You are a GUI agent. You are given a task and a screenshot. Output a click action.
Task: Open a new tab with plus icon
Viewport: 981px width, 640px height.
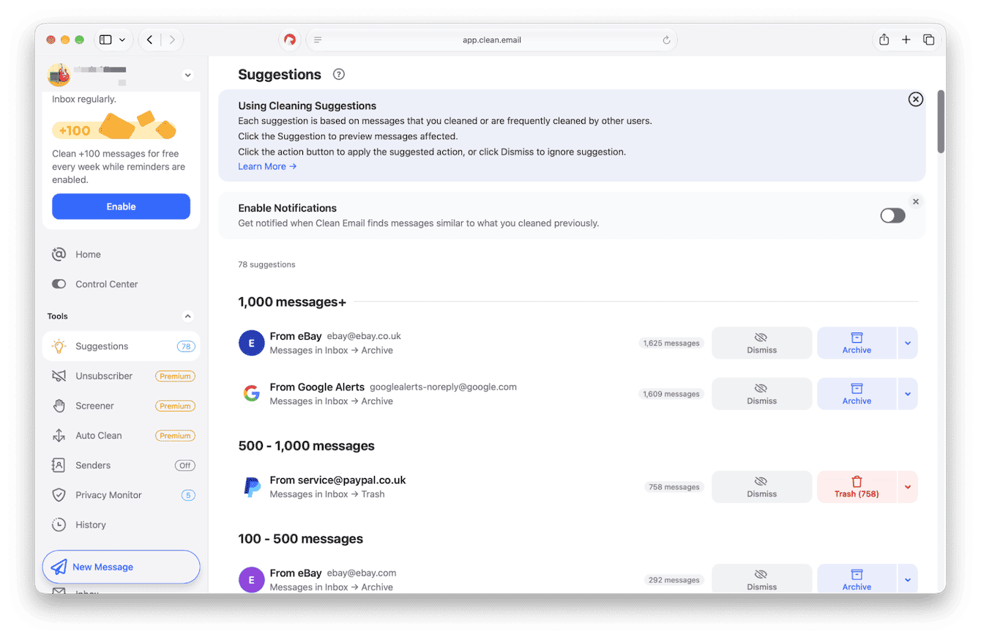click(906, 40)
